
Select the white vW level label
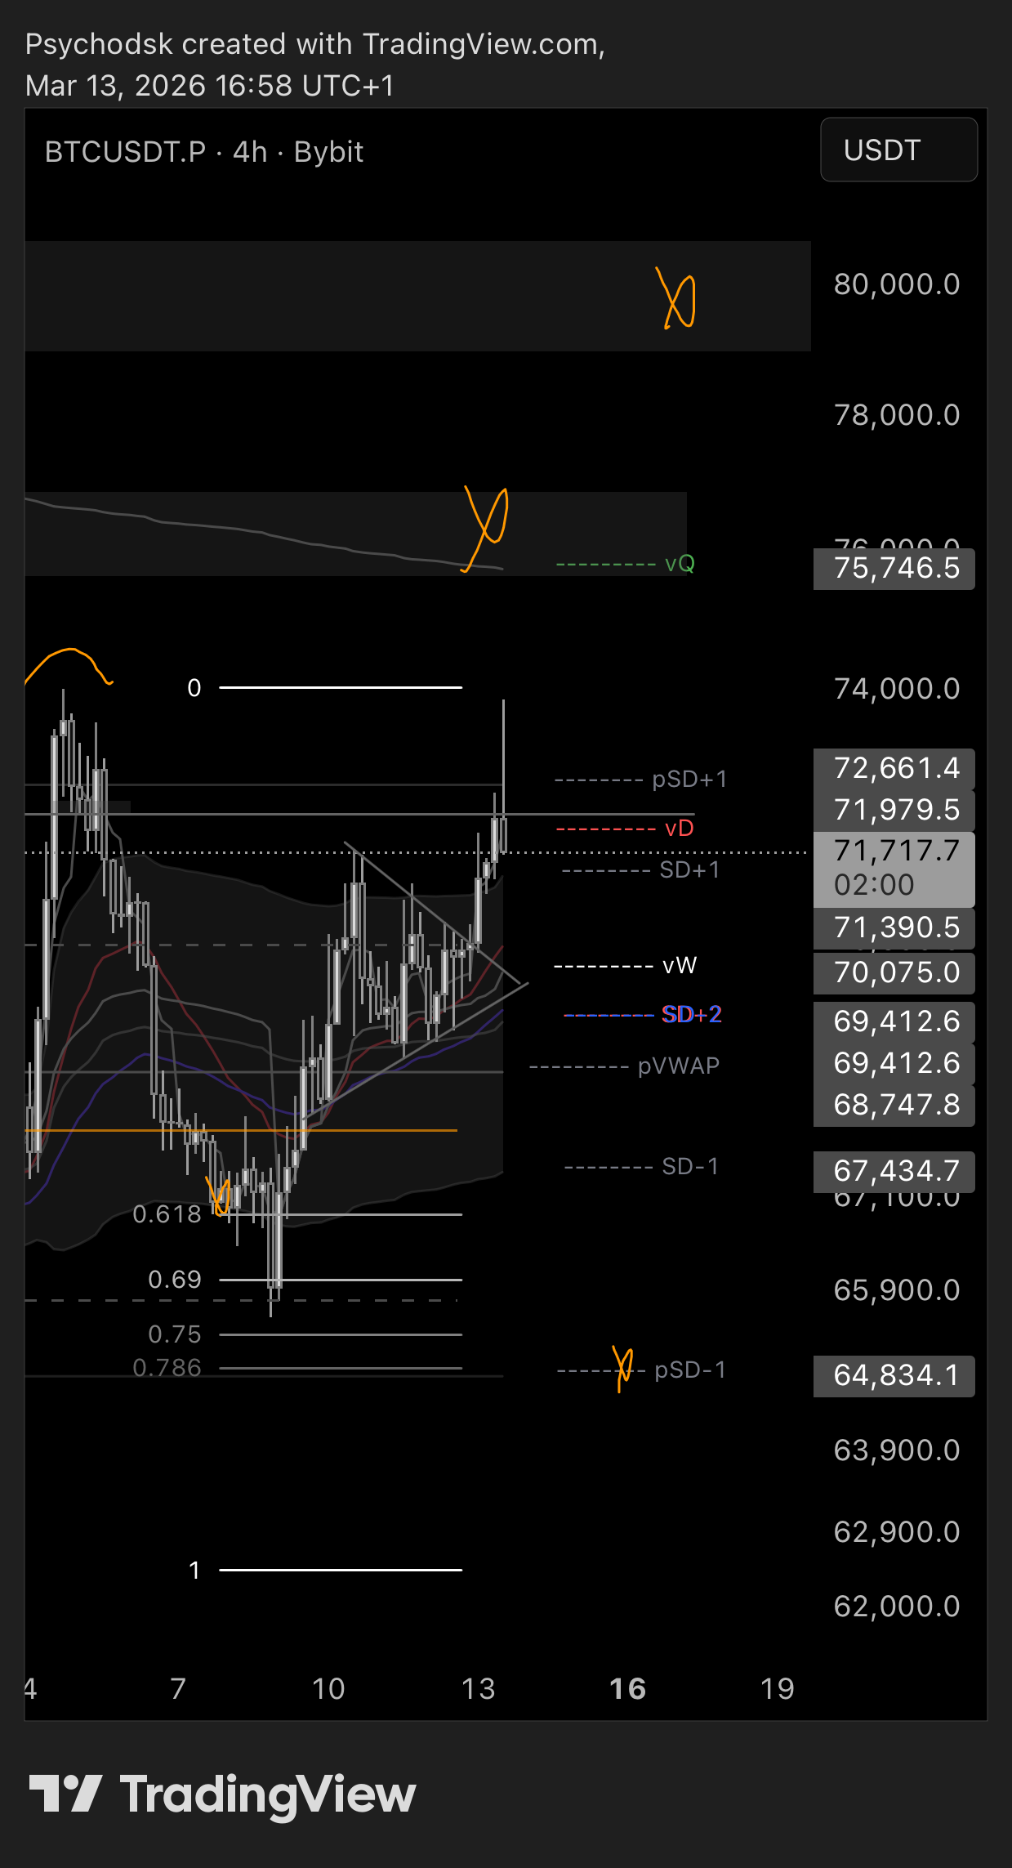[x=679, y=966]
